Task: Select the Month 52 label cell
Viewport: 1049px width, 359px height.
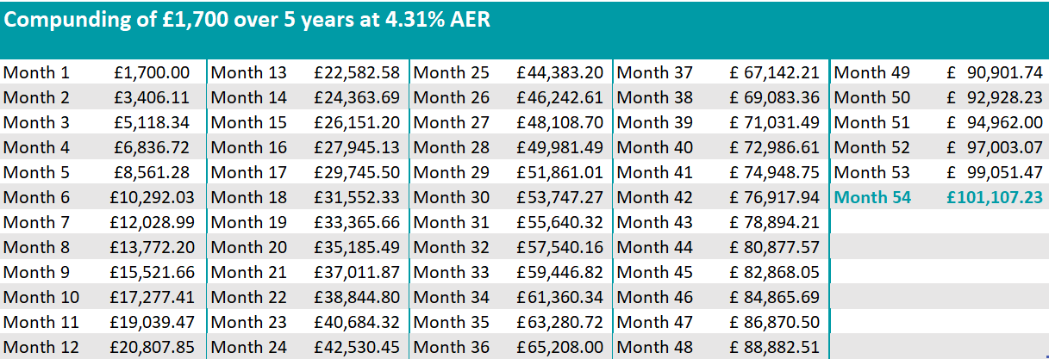Action: point(872,148)
